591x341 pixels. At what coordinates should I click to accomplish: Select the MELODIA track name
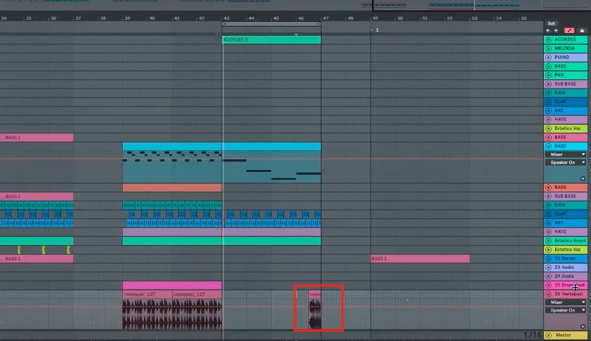pyautogui.click(x=564, y=48)
